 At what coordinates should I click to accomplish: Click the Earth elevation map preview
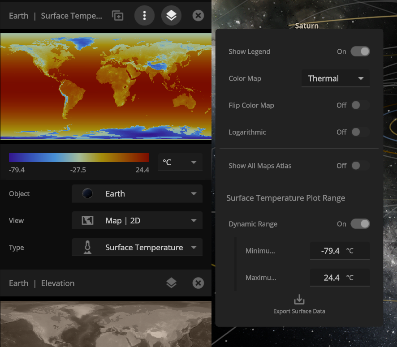[106, 324]
